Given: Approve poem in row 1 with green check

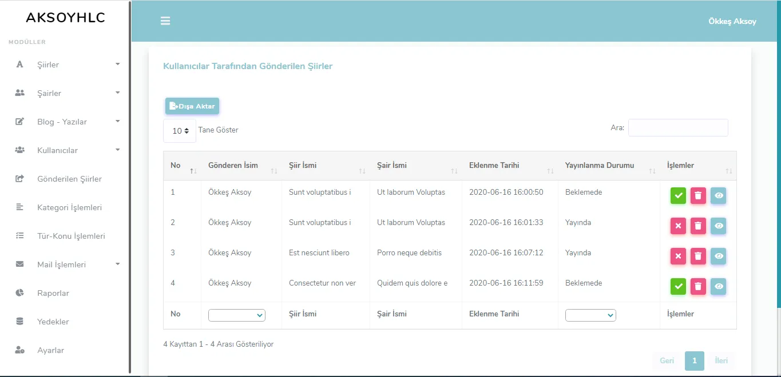Looking at the screenshot, I should coord(678,195).
